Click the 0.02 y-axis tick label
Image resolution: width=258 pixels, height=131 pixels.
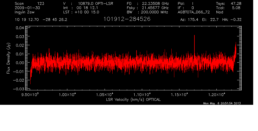[x=20, y=45]
